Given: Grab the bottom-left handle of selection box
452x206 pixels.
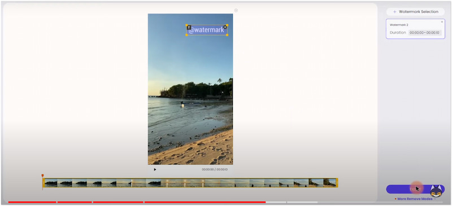Looking at the screenshot, I should coord(186,35).
